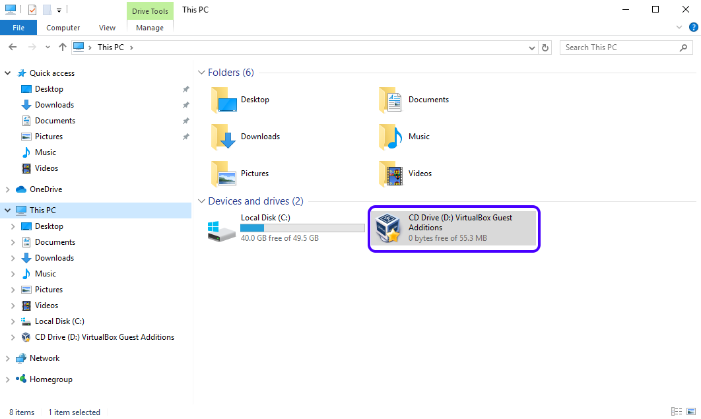Select the VirtualBox Guest Additions CD icon
Image resolution: width=701 pixels, height=419 pixels.
point(387,228)
